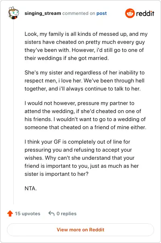The width and height of the screenshot is (161, 243).
Task: Click the View more on Reddit button
Action: [x=80, y=229]
